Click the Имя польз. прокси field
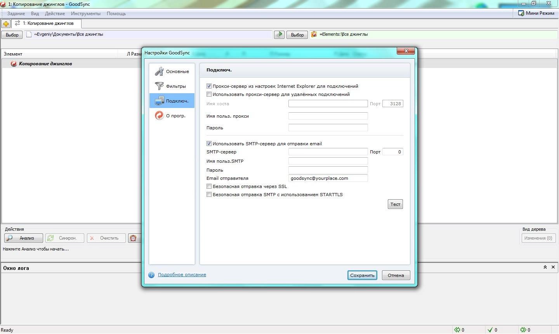 coord(328,116)
